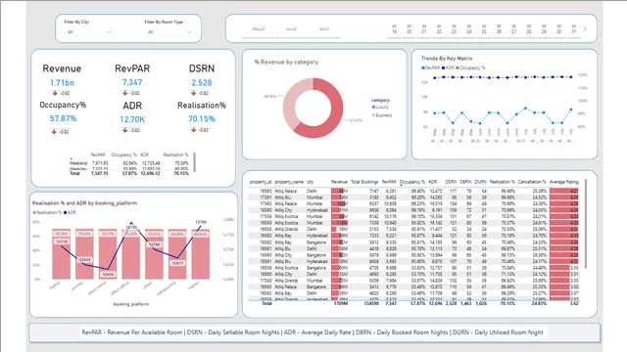Click the direct offline bar in platform chart
The width and height of the screenshot is (627, 352).
coord(130,254)
